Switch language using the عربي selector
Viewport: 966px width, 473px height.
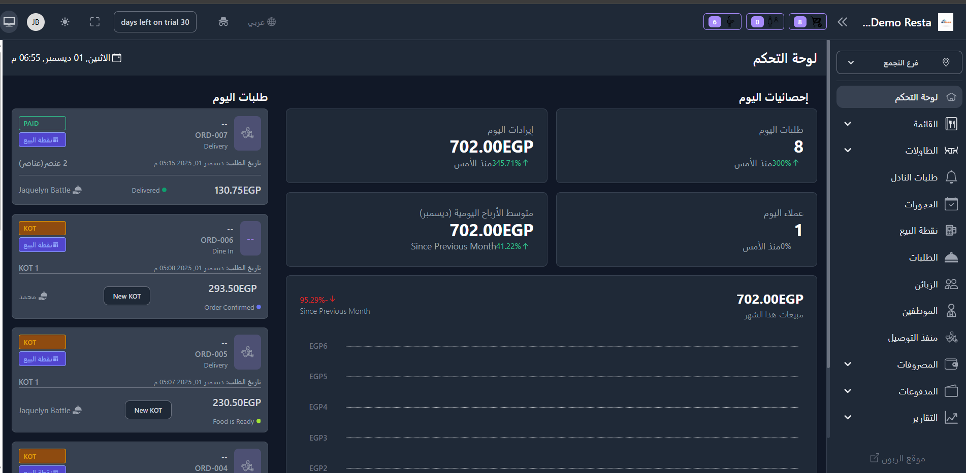(x=262, y=22)
